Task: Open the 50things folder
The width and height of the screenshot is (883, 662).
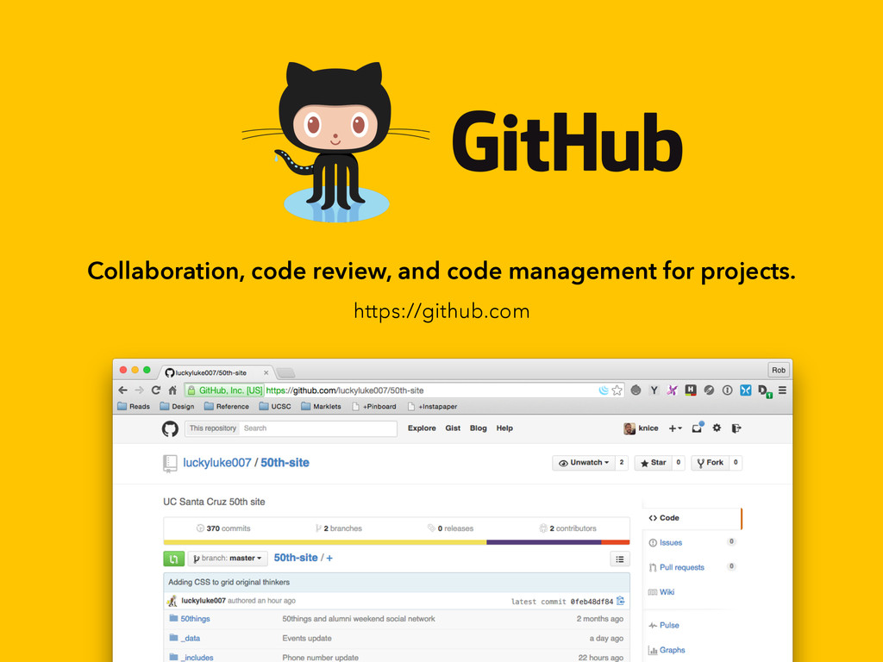Action: [196, 619]
